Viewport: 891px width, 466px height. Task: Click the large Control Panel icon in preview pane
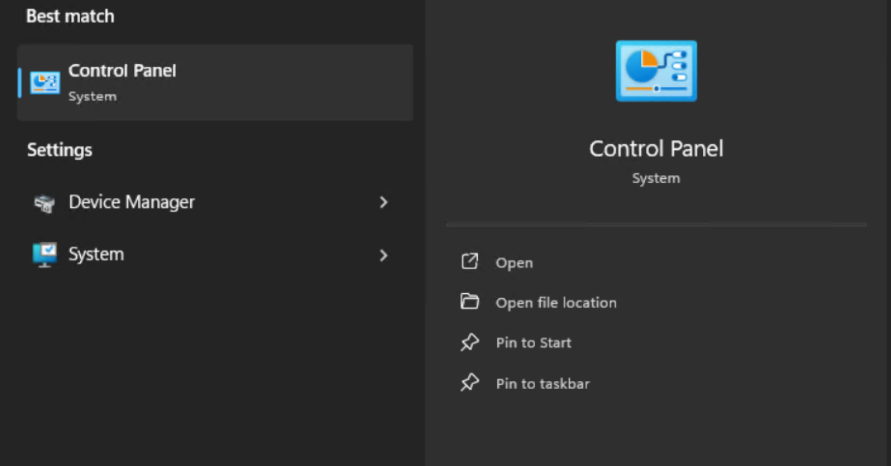click(x=656, y=71)
